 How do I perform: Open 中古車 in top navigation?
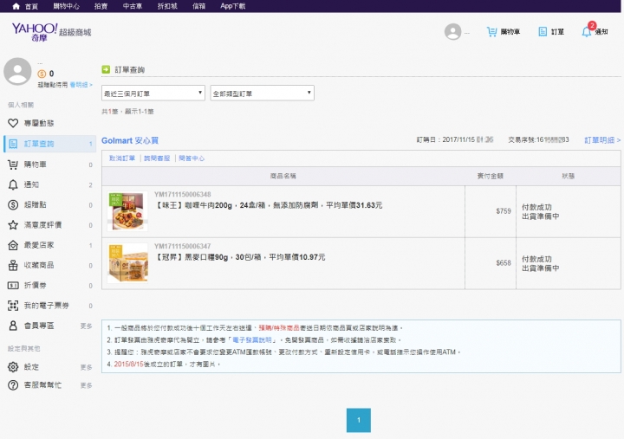[x=133, y=6]
